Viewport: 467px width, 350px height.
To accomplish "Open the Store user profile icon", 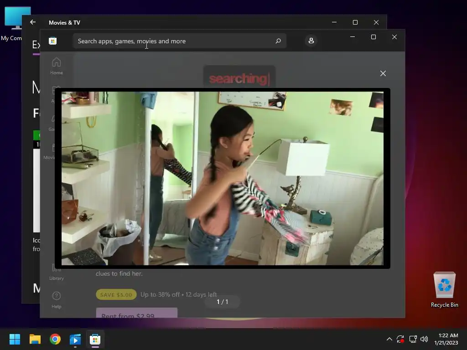I will coord(311,41).
